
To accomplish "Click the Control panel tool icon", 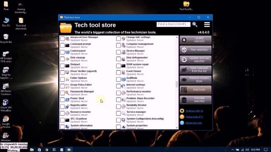I will [67, 52].
